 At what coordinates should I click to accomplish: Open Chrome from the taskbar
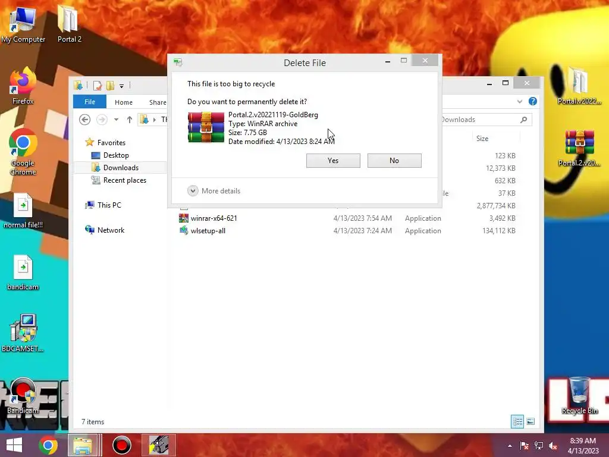48,445
